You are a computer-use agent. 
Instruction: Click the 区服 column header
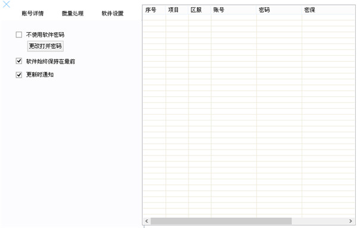[x=200, y=9]
